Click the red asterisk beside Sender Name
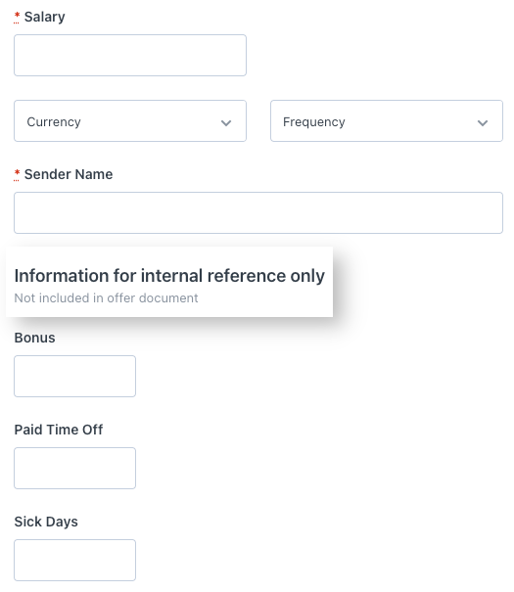Screen dimensions: 514x592 coord(17,174)
